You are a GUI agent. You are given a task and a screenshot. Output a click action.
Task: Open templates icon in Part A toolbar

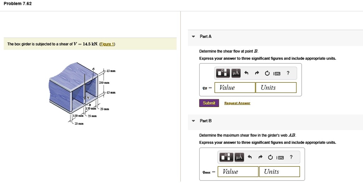pyautogui.click(x=223, y=73)
